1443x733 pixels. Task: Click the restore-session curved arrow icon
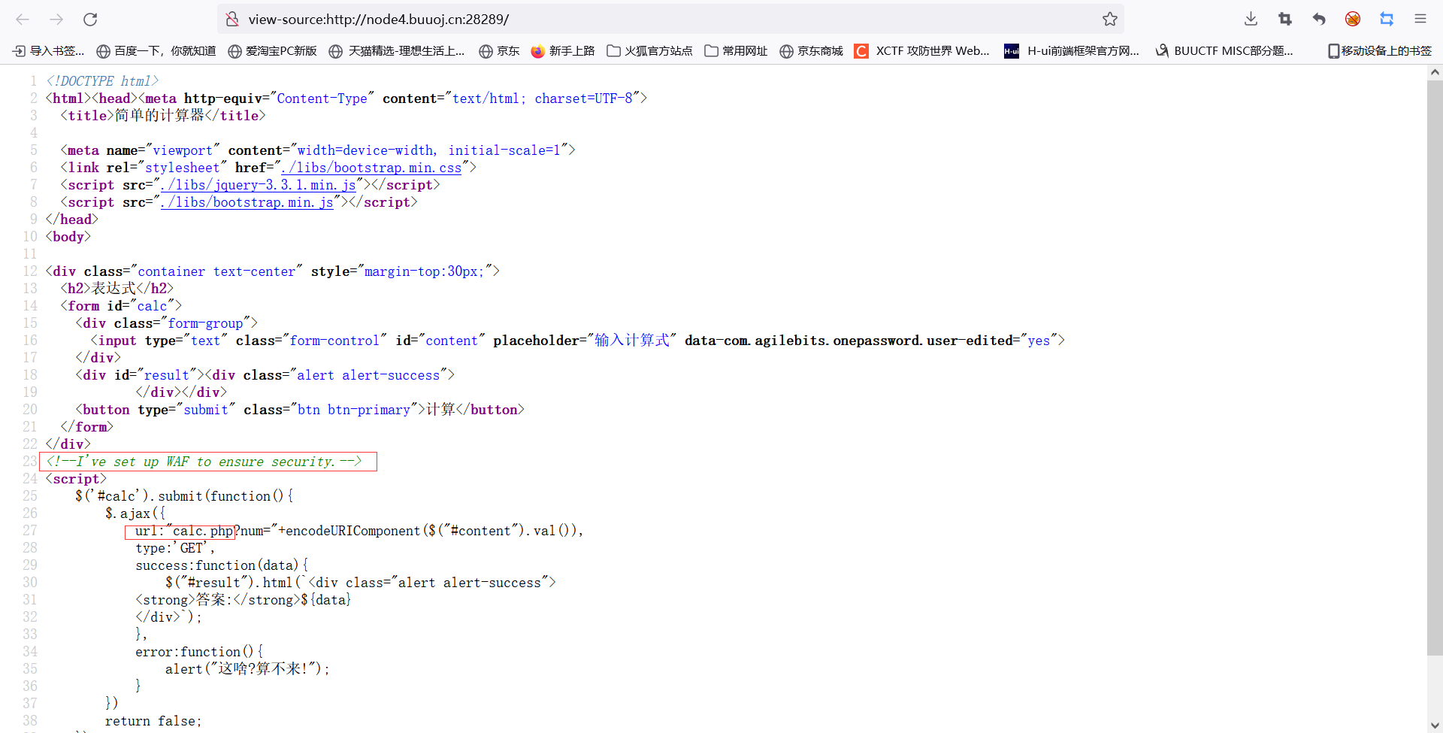tap(1319, 20)
